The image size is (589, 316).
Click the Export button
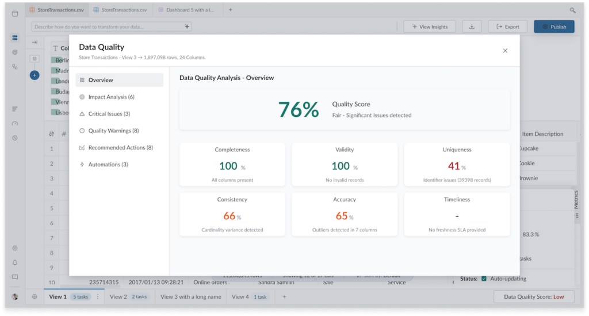pos(507,26)
